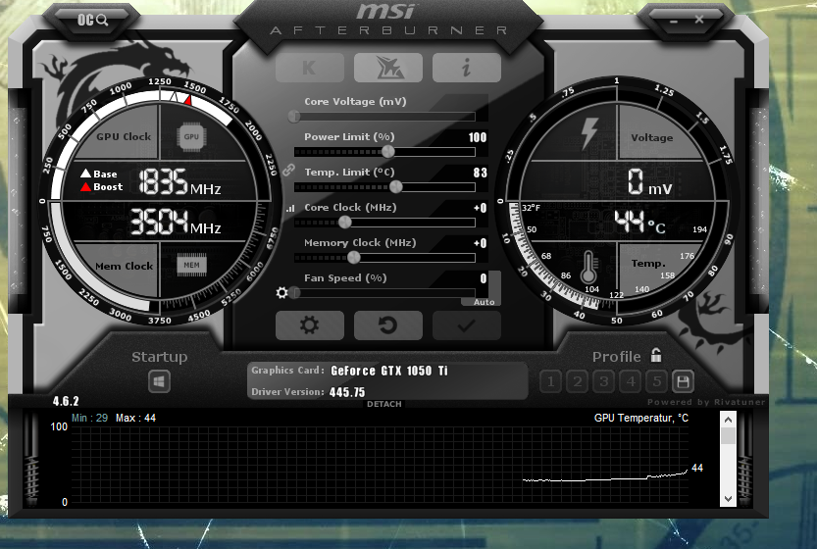Click the MEM chip icon in gauge

191,265
